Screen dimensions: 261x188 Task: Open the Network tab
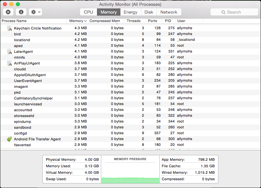point(169,12)
